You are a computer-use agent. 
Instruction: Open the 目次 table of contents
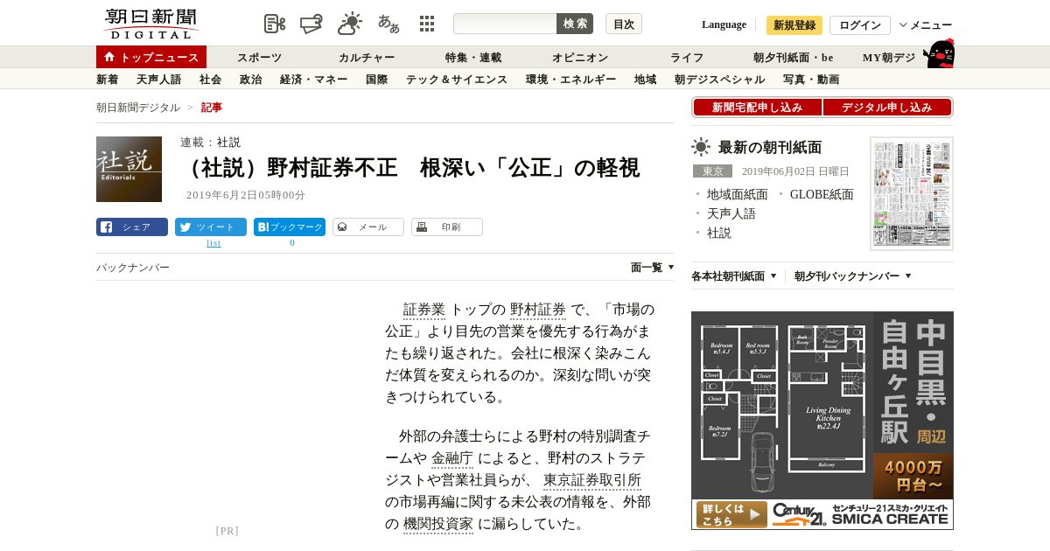tap(624, 24)
